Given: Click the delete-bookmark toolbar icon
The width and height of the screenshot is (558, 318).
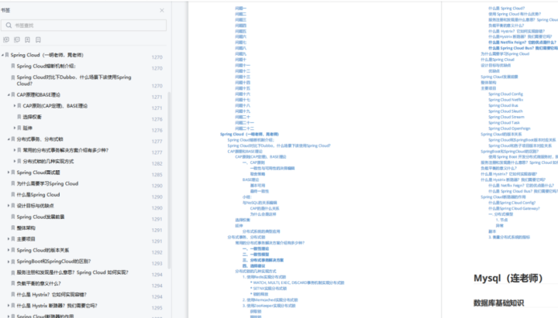Looking at the screenshot, I should click(38, 39).
